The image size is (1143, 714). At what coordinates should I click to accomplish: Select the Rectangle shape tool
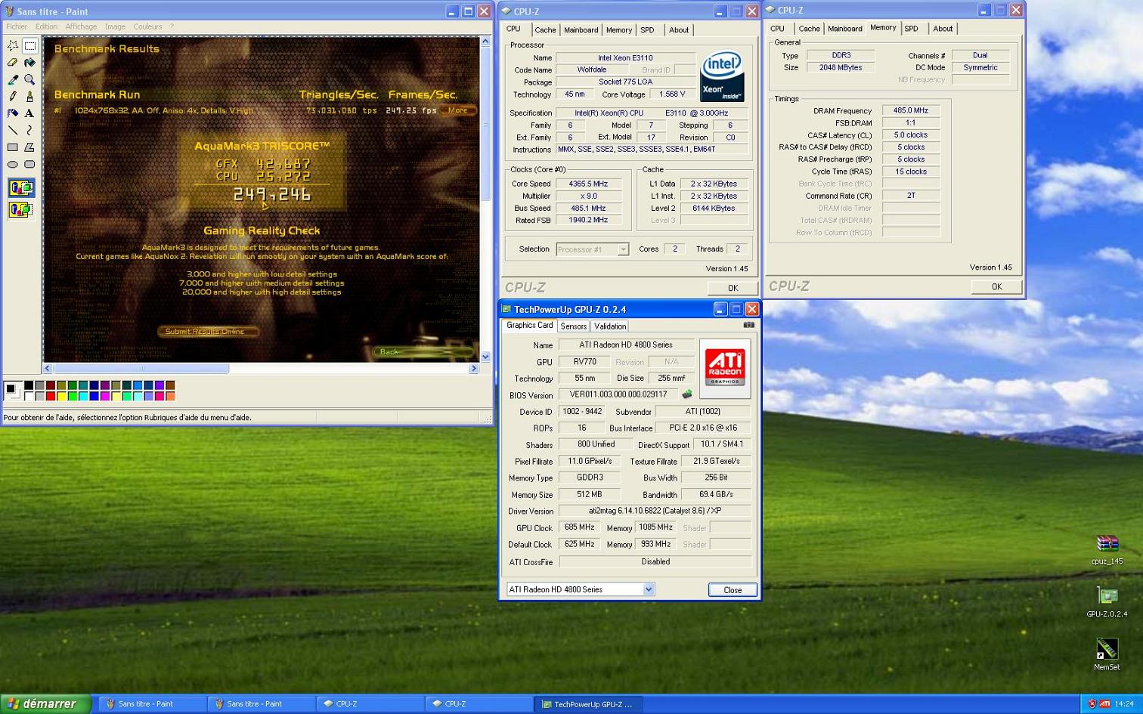click(13, 147)
